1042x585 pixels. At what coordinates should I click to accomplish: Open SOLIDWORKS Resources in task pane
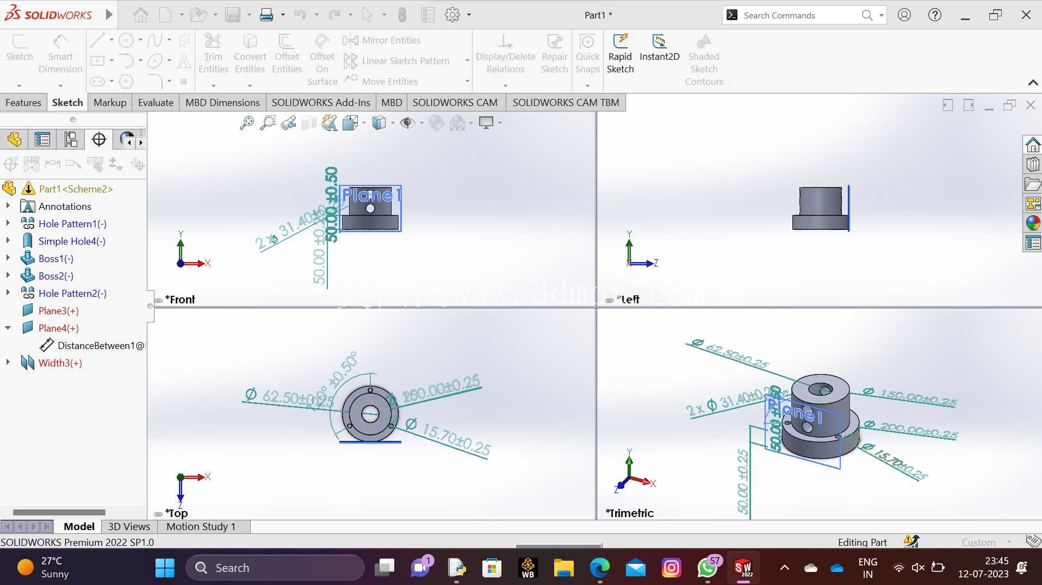tap(1033, 145)
